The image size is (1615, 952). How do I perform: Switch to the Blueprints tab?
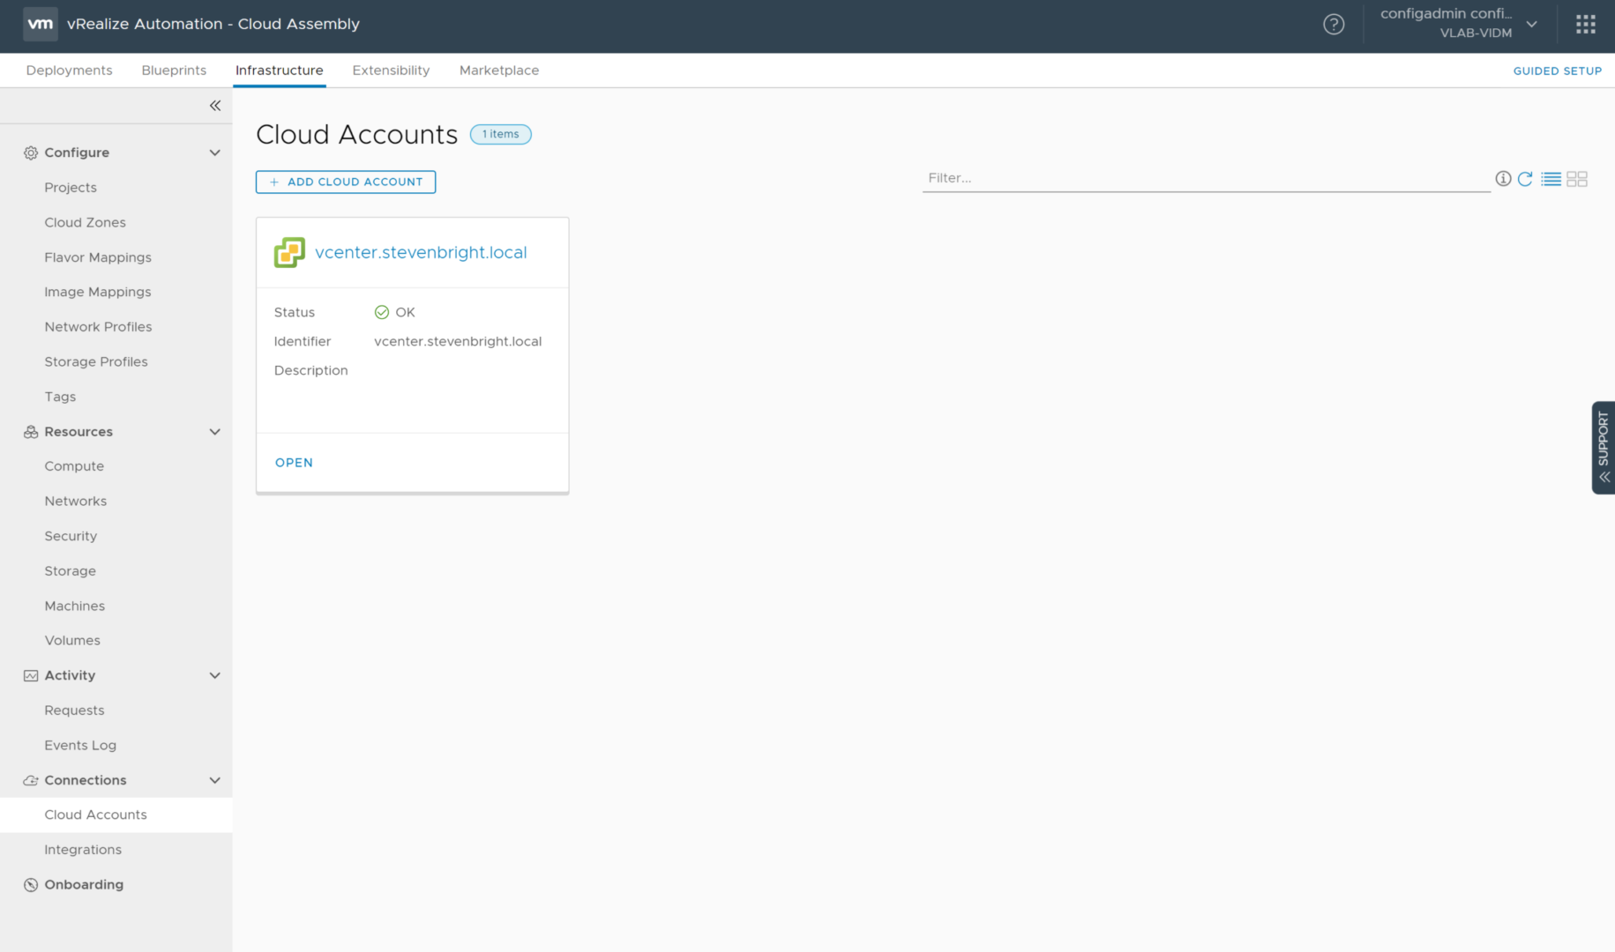point(174,71)
